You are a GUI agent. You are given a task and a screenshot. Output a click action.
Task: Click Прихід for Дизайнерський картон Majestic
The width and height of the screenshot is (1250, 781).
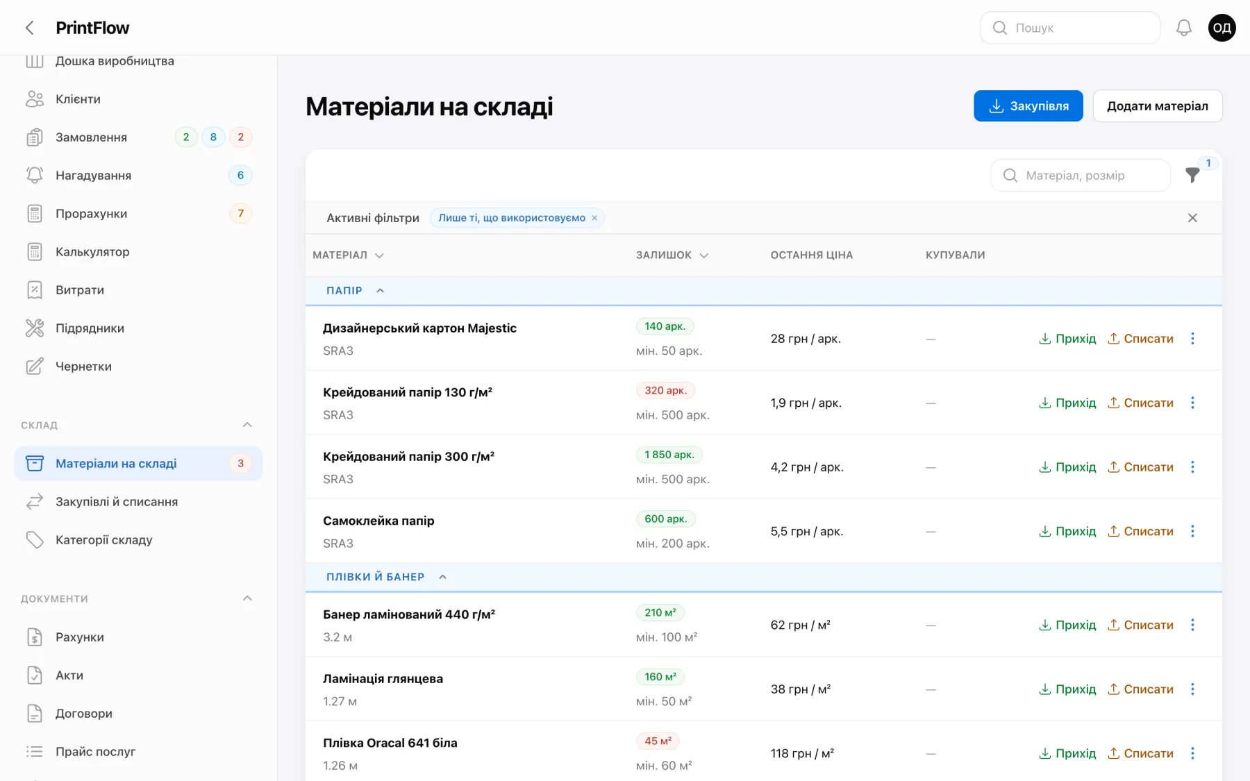(x=1067, y=339)
